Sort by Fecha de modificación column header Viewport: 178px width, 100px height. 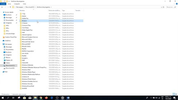point(55,11)
